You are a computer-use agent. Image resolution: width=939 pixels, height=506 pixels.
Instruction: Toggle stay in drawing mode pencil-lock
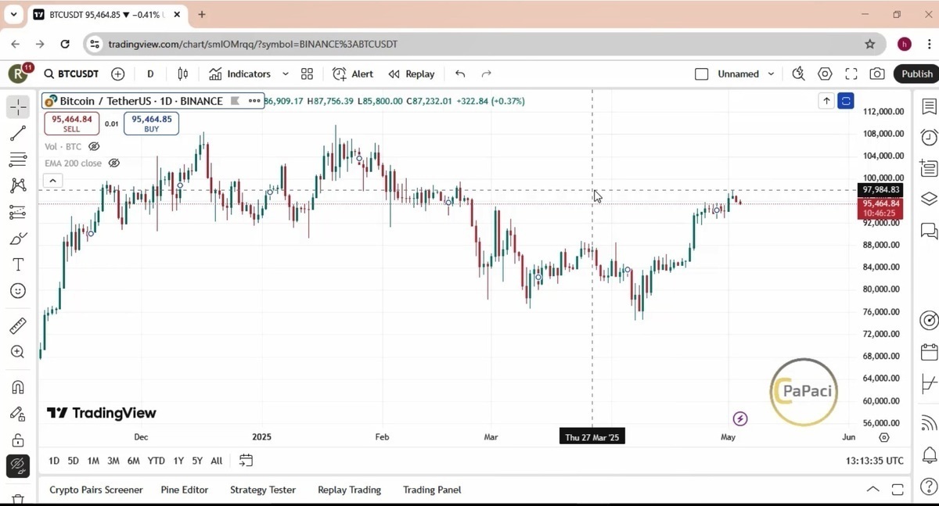coord(18,414)
